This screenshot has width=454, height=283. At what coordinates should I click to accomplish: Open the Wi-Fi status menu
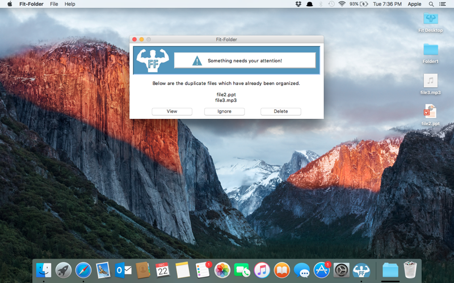(342, 4)
